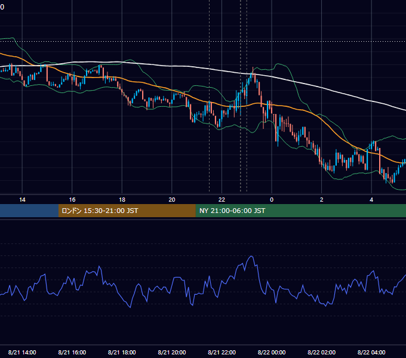406x358 pixels.
Task: Click the hour label 2 on the chart axis
Action: tap(322, 200)
